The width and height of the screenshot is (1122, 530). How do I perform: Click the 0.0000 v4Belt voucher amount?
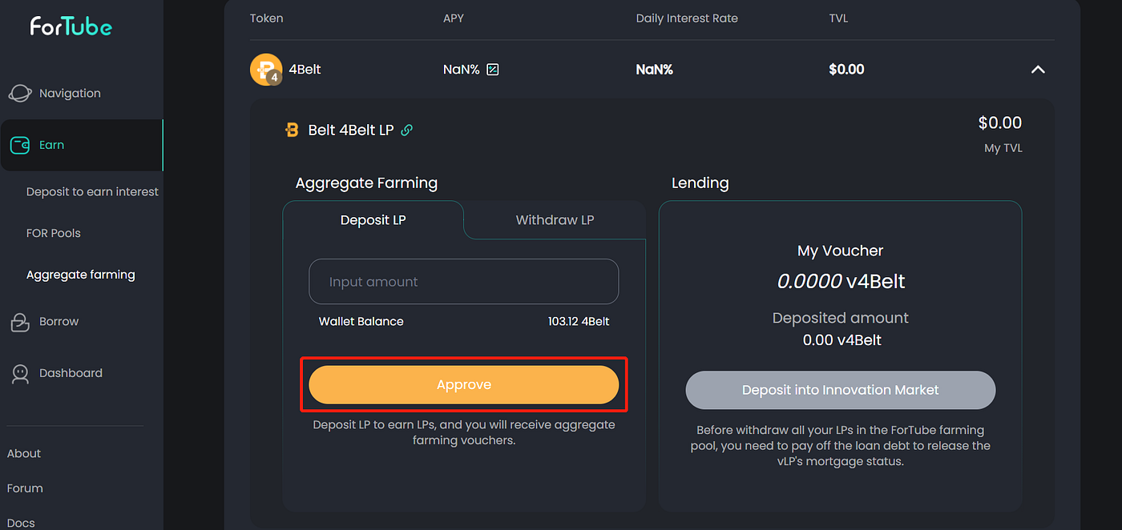[x=841, y=282]
